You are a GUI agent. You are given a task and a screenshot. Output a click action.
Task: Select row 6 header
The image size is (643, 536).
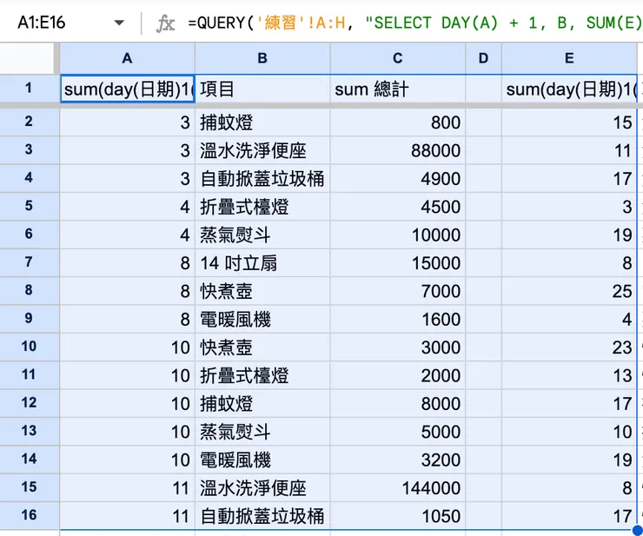coord(29,235)
